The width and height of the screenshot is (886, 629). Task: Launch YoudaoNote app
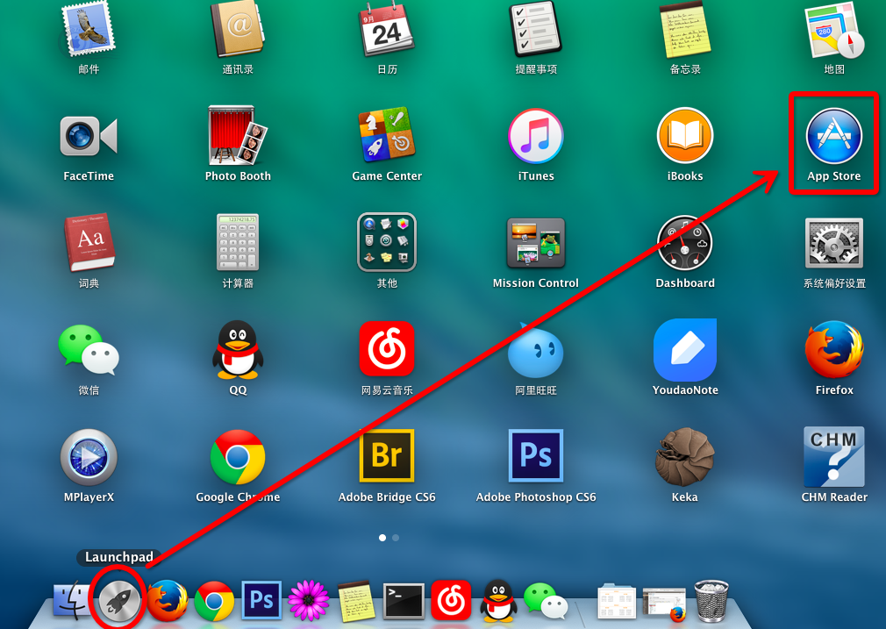click(685, 350)
